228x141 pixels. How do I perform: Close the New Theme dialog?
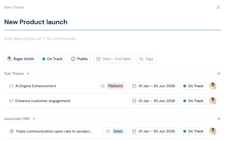[x=218, y=7]
